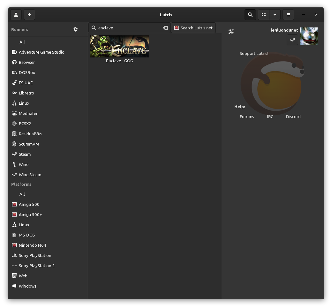
Task: Open the Forums help link
Action: click(x=247, y=116)
